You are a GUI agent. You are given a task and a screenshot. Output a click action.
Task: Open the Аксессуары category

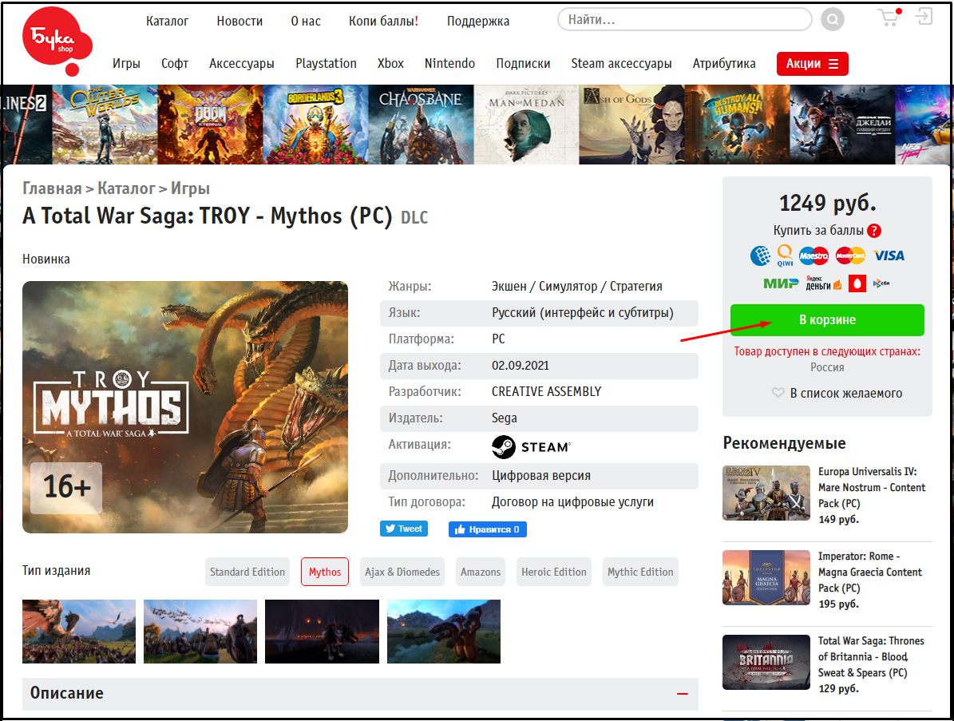[x=242, y=64]
